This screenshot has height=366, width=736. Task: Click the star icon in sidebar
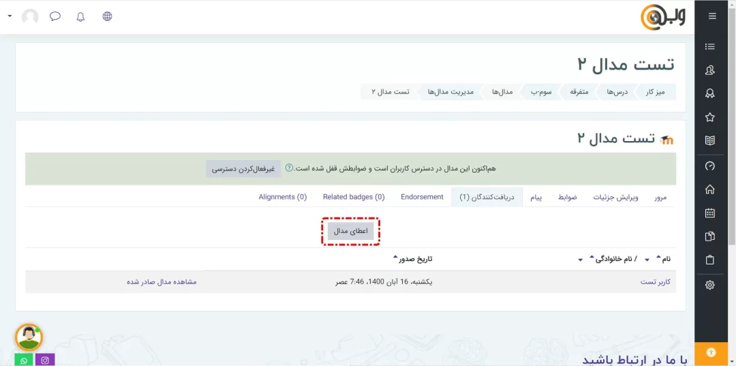tap(710, 117)
